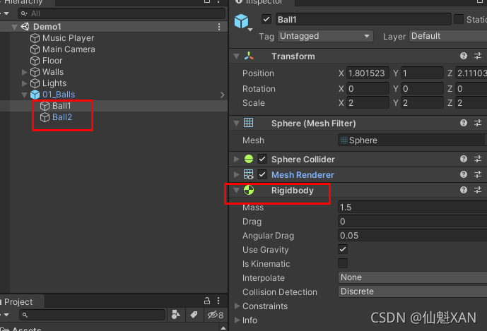Open Transform help reference
The width and height of the screenshot is (487, 331).
(x=464, y=56)
